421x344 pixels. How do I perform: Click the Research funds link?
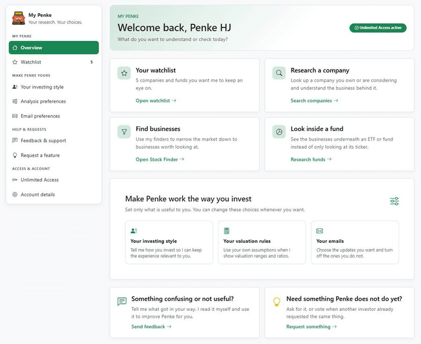point(311,159)
